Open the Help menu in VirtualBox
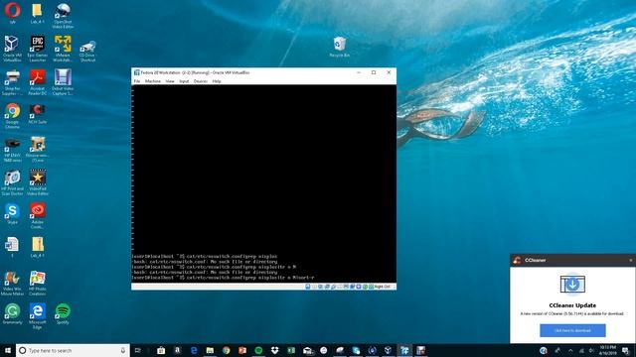This screenshot has height=357, width=636. point(217,81)
